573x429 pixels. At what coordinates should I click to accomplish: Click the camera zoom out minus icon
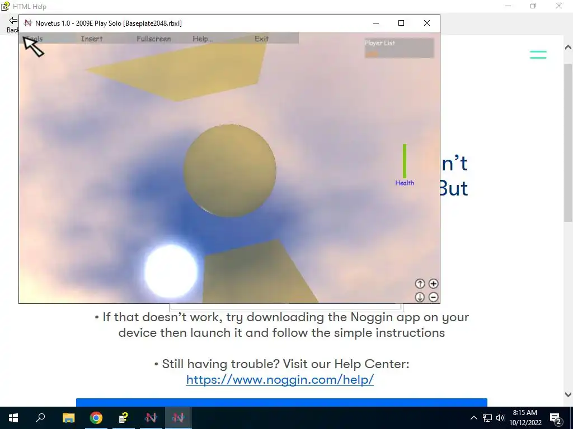[x=434, y=297]
